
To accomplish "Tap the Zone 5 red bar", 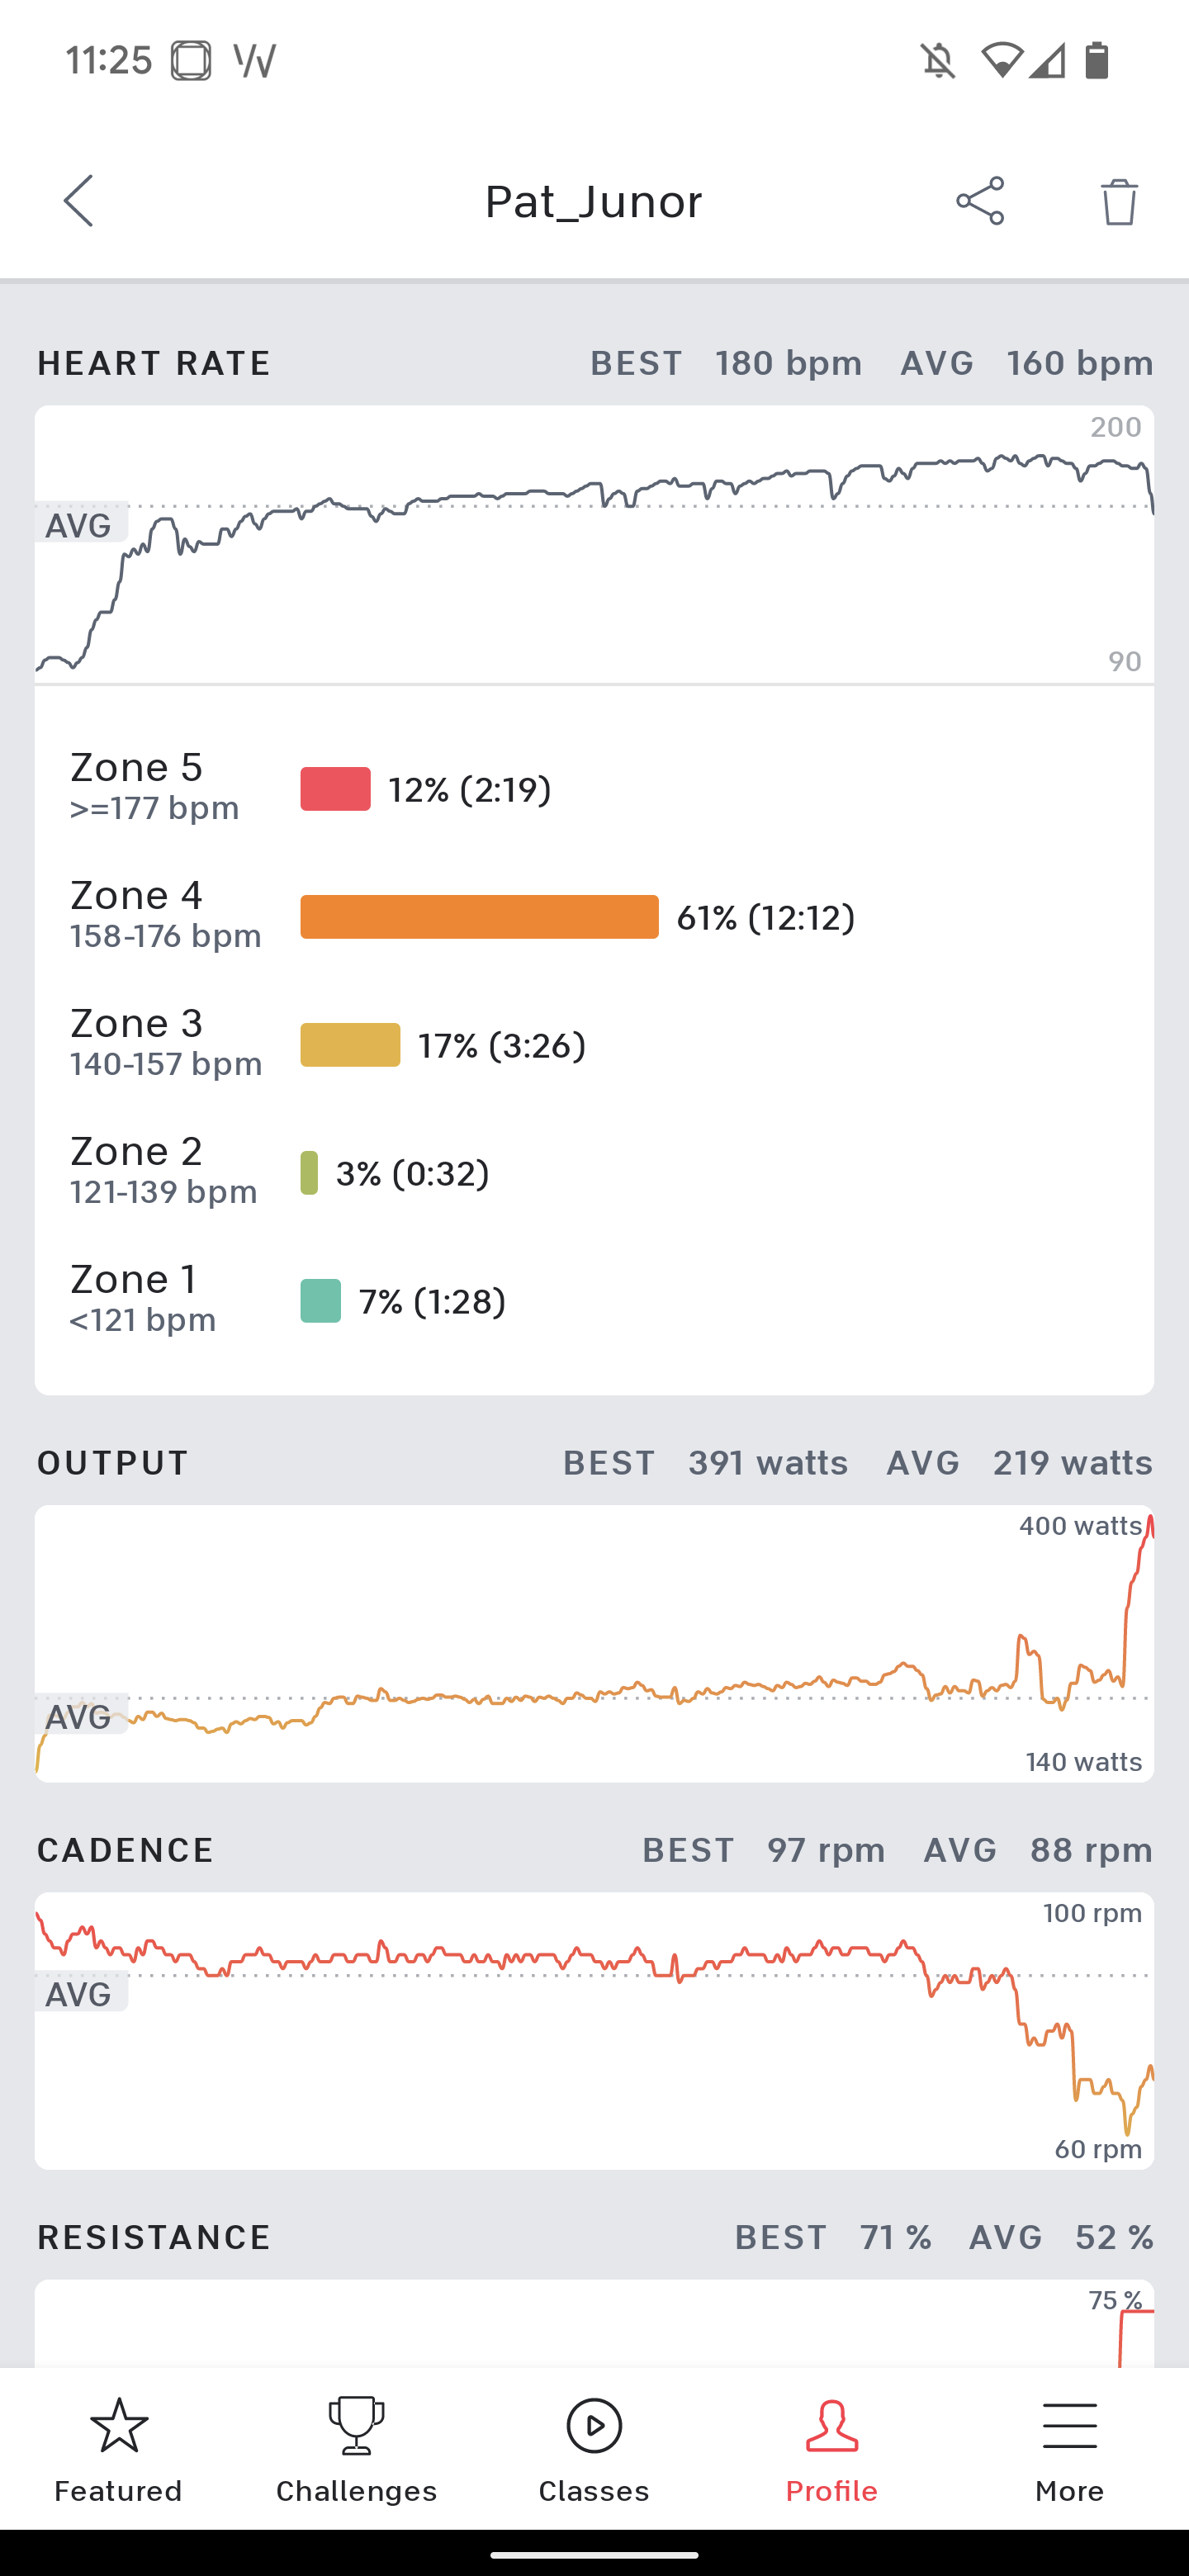I will click(336, 789).
